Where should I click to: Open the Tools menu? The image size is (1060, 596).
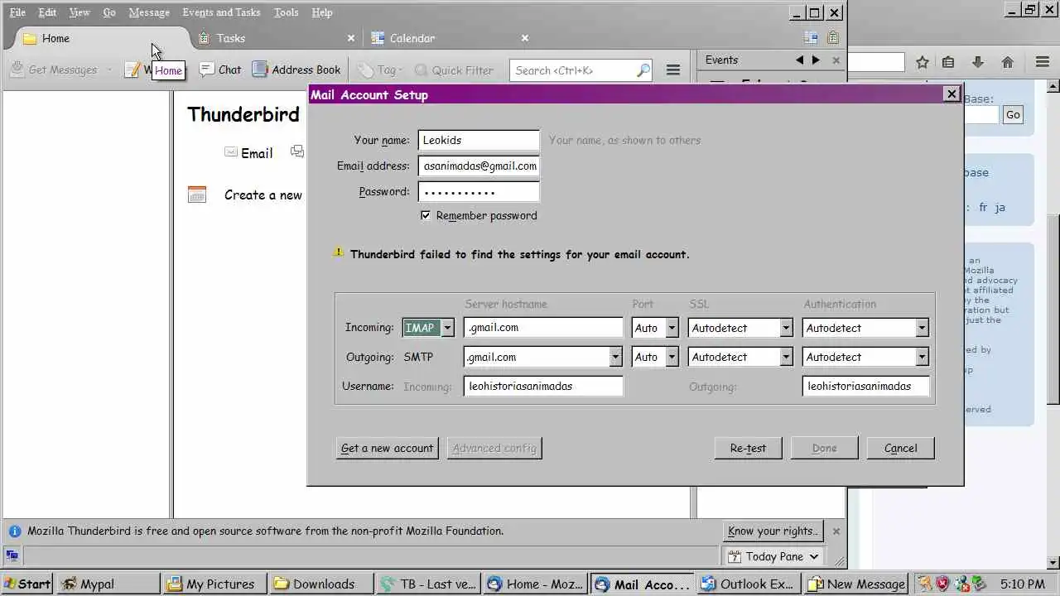click(286, 12)
